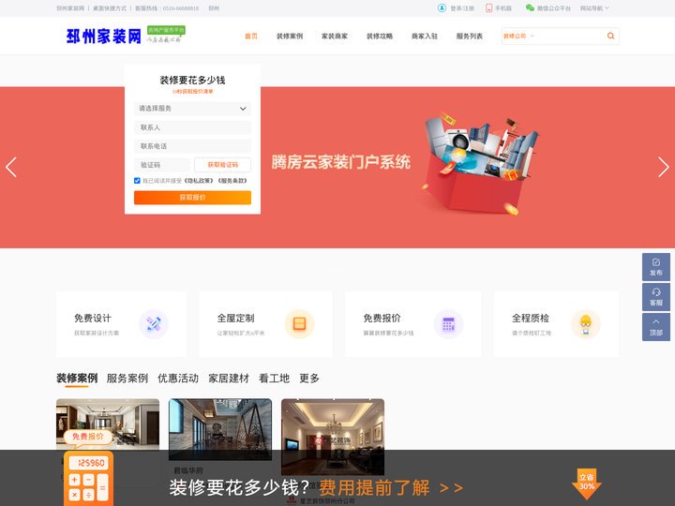This screenshot has height=506, width=675.
Task: Click the 手机版 link
Action: (503, 8)
